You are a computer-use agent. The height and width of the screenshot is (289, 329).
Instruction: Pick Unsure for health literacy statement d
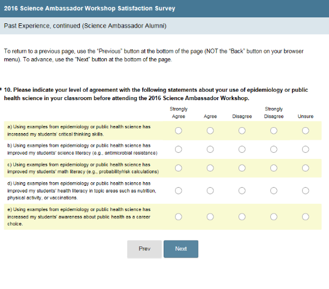click(305, 191)
